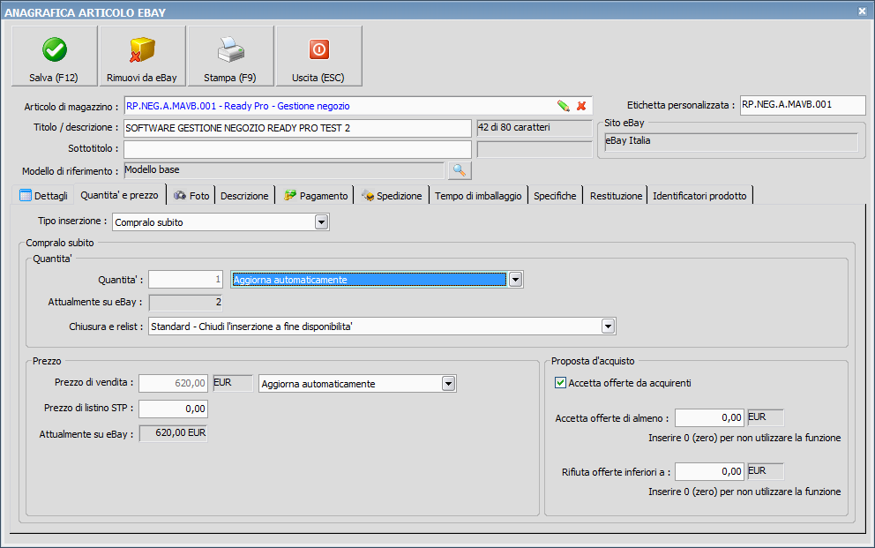This screenshot has width=875, height=548.
Task: Click the Quantita' numeric field
Action: [x=185, y=279]
